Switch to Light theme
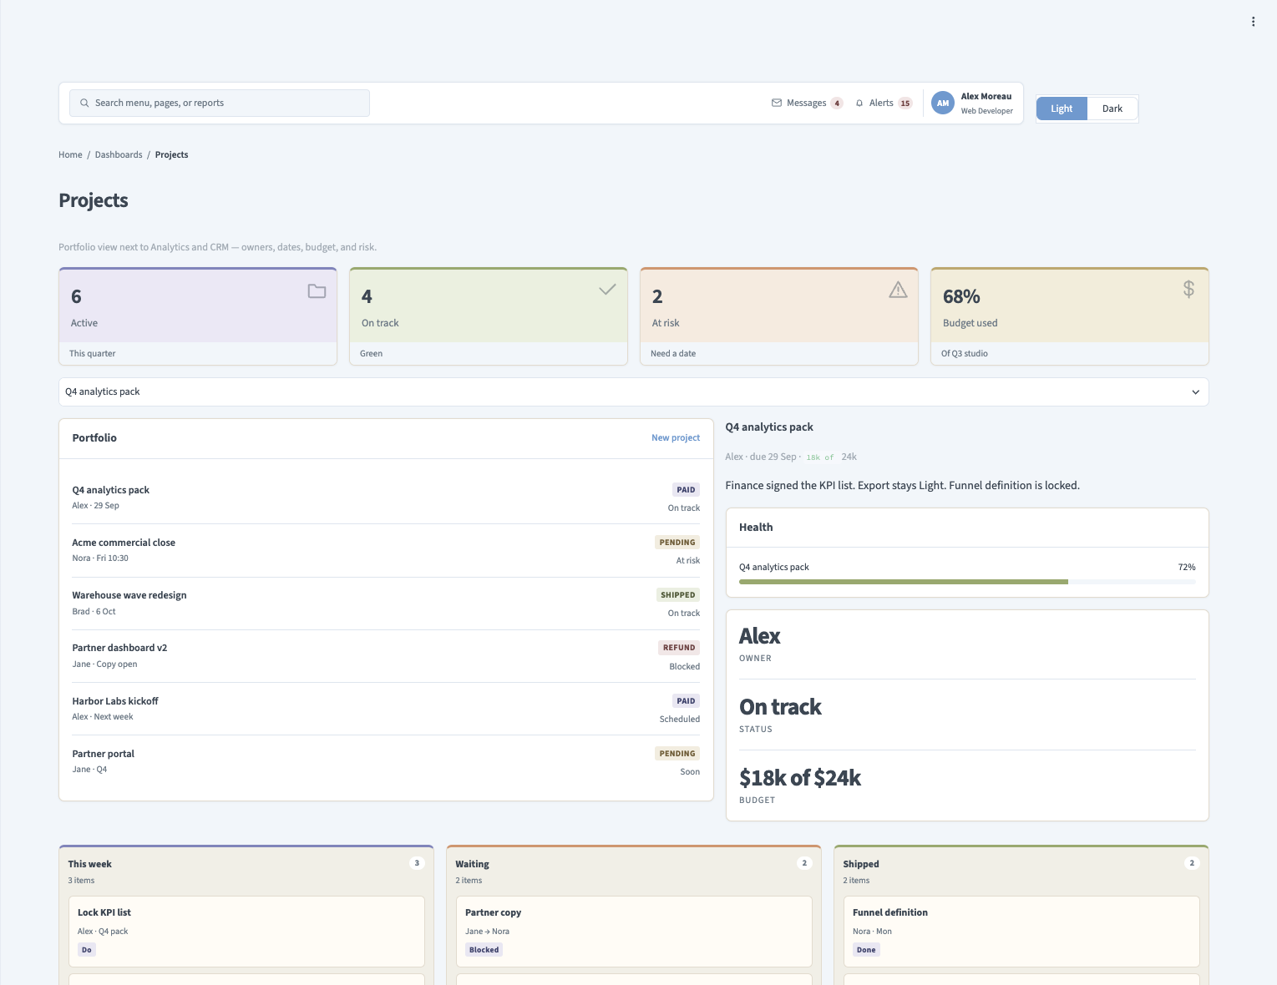 coord(1062,109)
